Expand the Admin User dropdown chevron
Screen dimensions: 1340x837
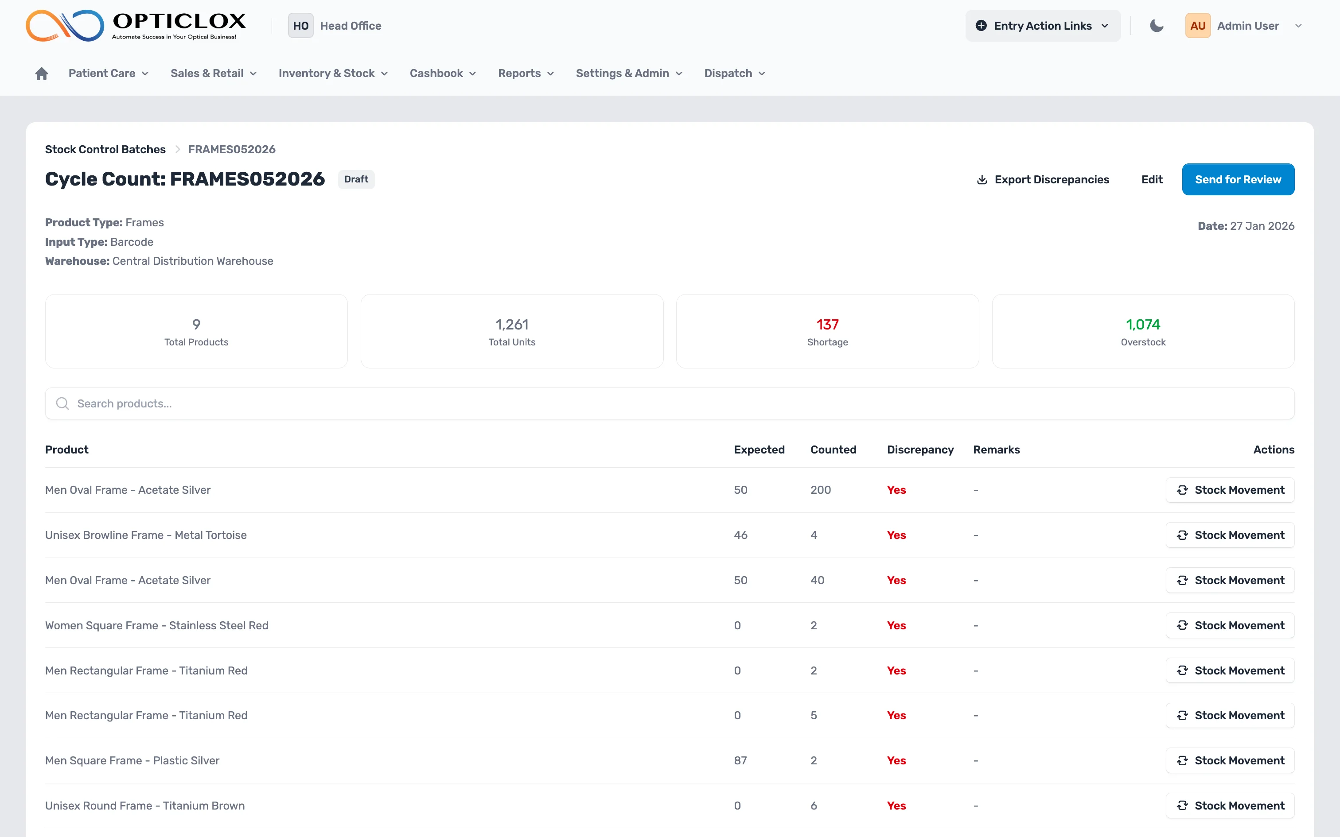1298,26
